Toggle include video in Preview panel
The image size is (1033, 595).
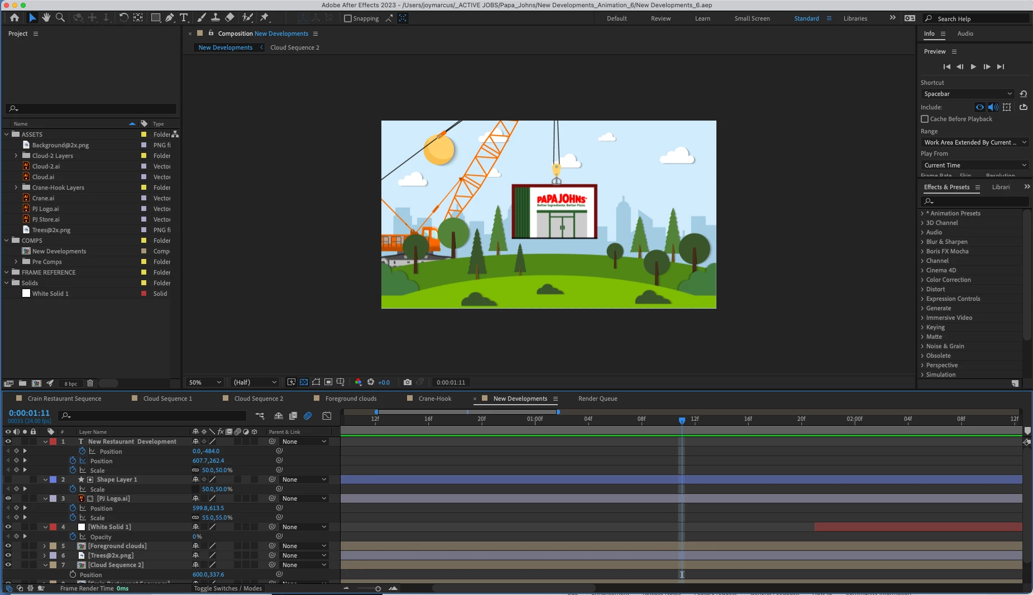tap(980, 107)
